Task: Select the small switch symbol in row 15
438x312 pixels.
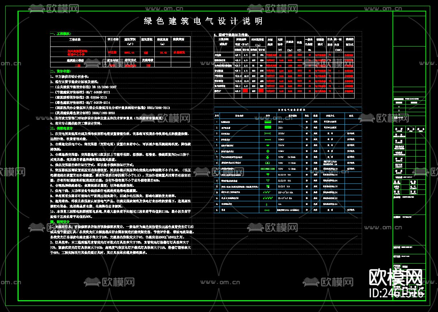Action: click(267, 205)
